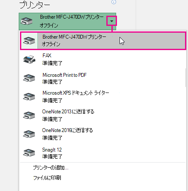Viewport: 188px width, 191px height.
Task: Choose ファイルに印刷 option
Action: point(47,178)
